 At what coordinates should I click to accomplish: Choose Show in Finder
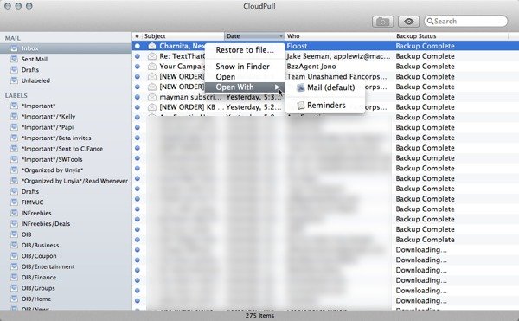click(x=245, y=67)
